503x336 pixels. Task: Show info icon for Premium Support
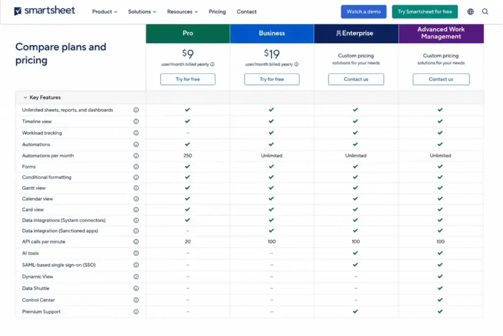coord(136,312)
